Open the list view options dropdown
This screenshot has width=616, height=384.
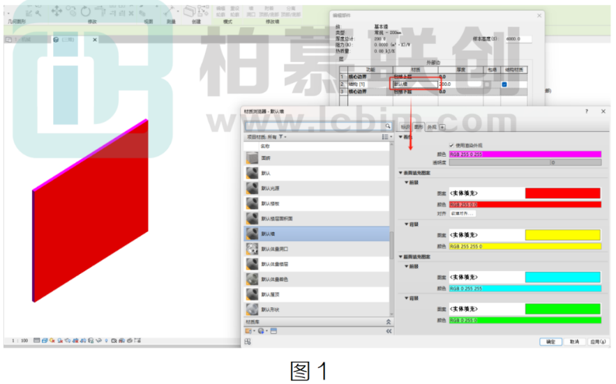coord(387,137)
